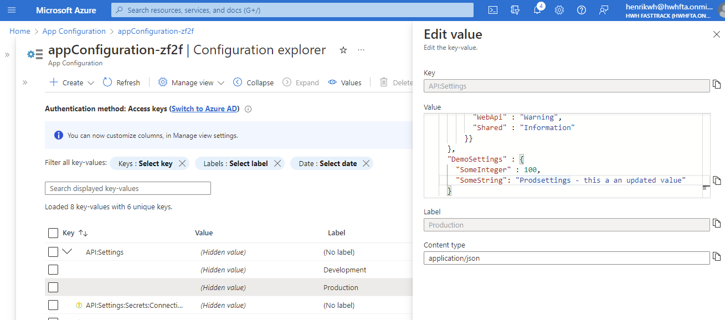Image resolution: width=725 pixels, height=320 pixels.
Task: Select all key-values with header checkbox
Action: (53, 233)
